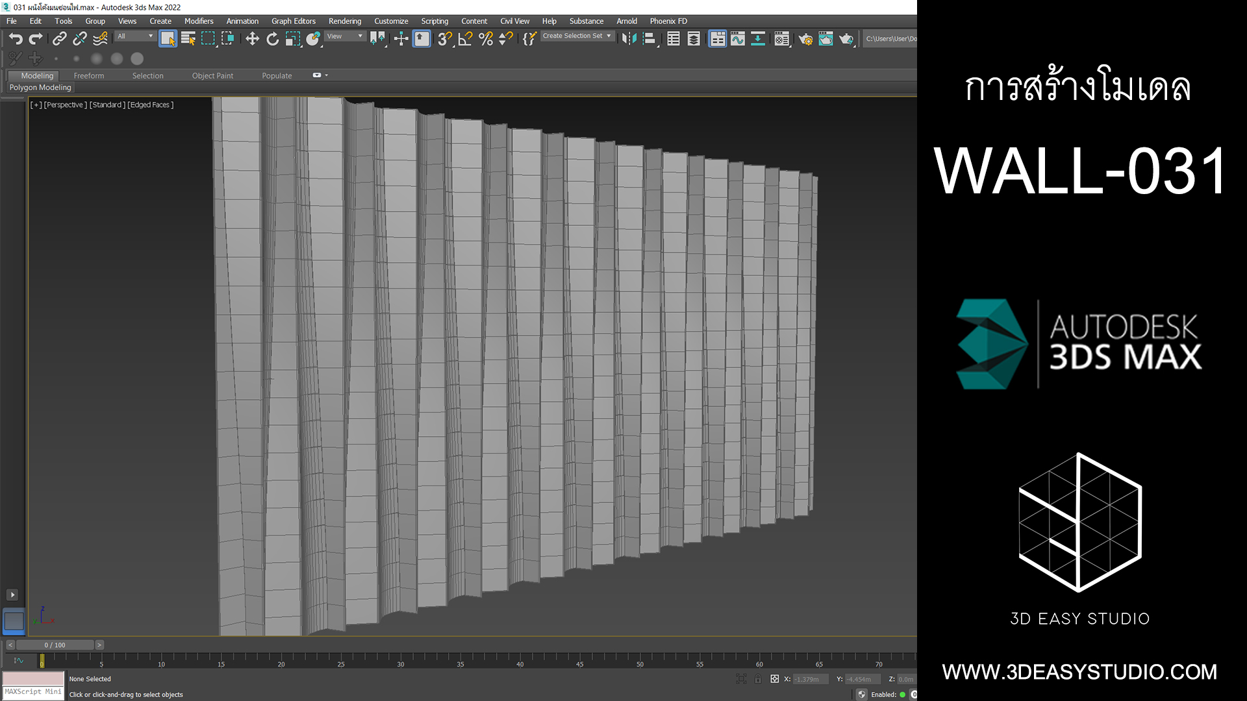
Task: Click Select by Name icon
Action: click(188, 39)
